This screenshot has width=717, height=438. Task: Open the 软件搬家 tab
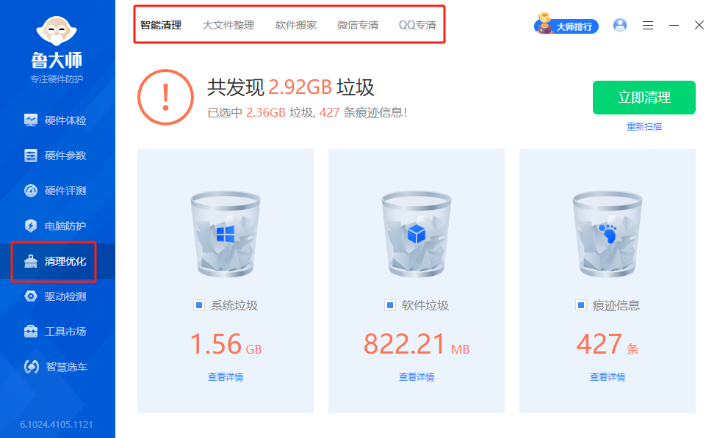coord(296,25)
